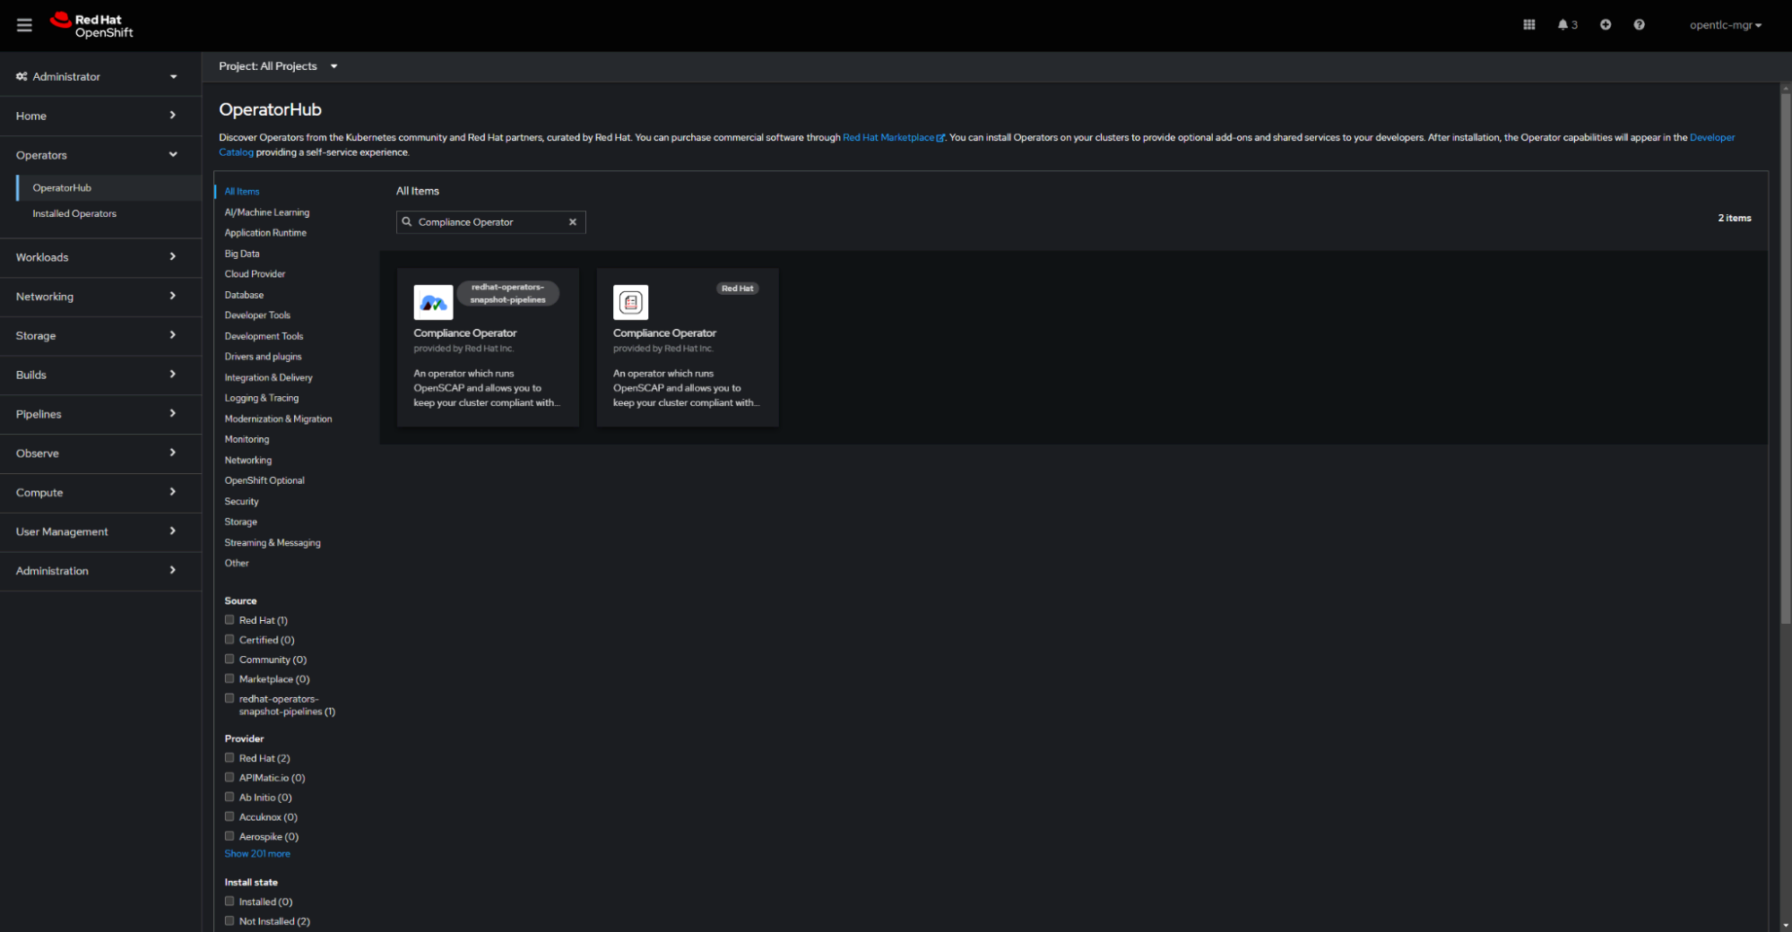
Task: Click the Red Hat Marketplace link
Action: tap(890, 137)
